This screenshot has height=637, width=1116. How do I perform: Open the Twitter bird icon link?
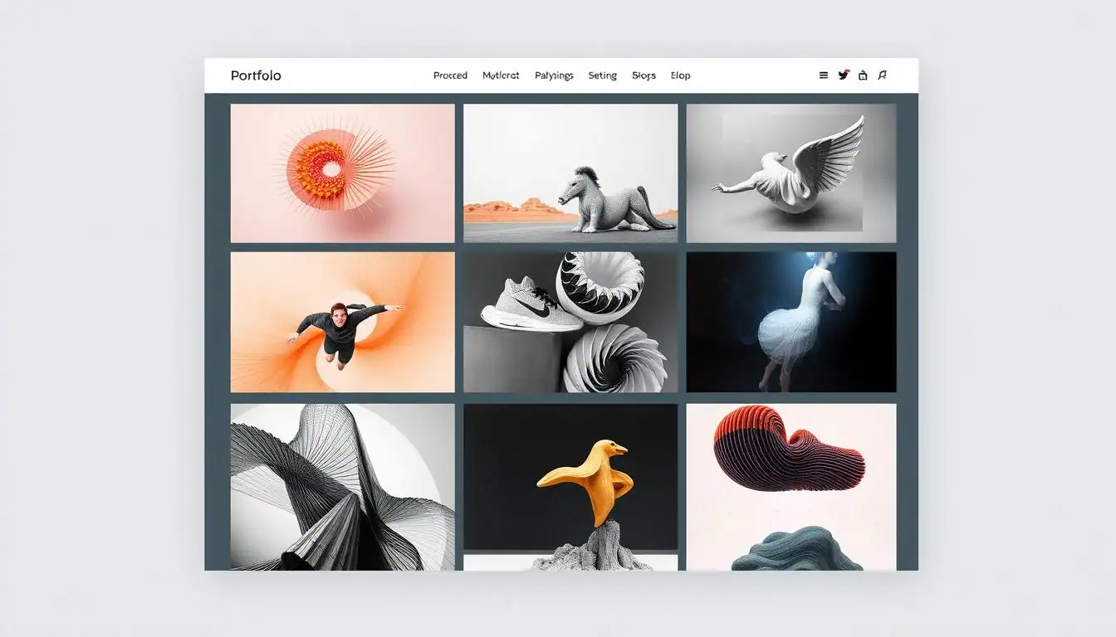[x=844, y=75]
